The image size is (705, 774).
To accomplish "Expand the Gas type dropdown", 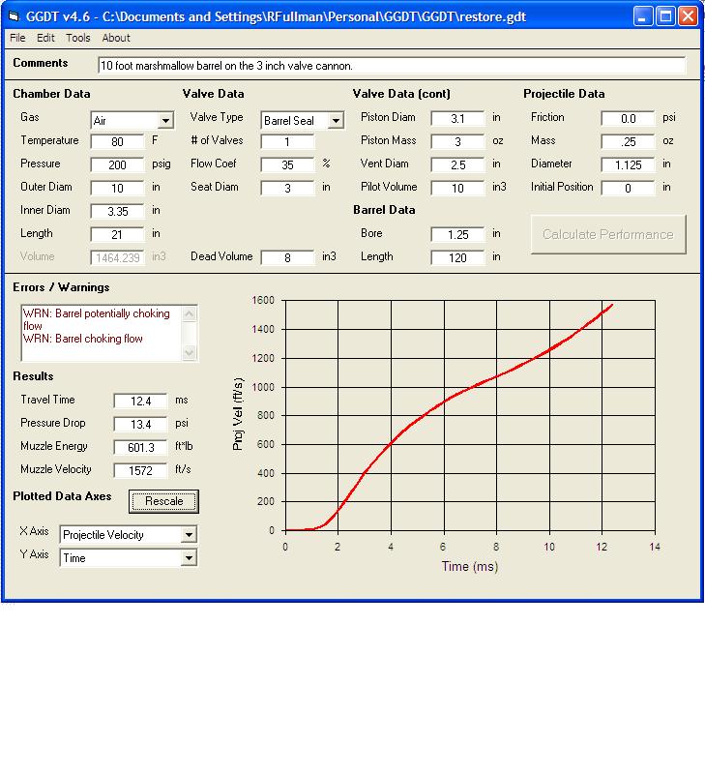I will coord(165,121).
